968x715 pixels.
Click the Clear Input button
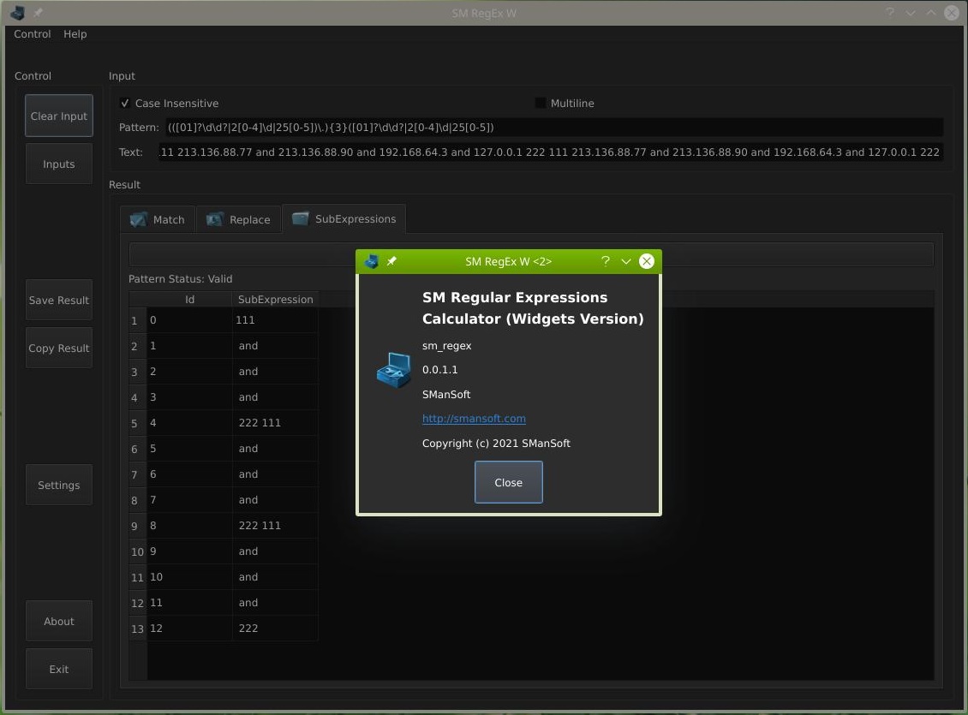click(x=59, y=116)
